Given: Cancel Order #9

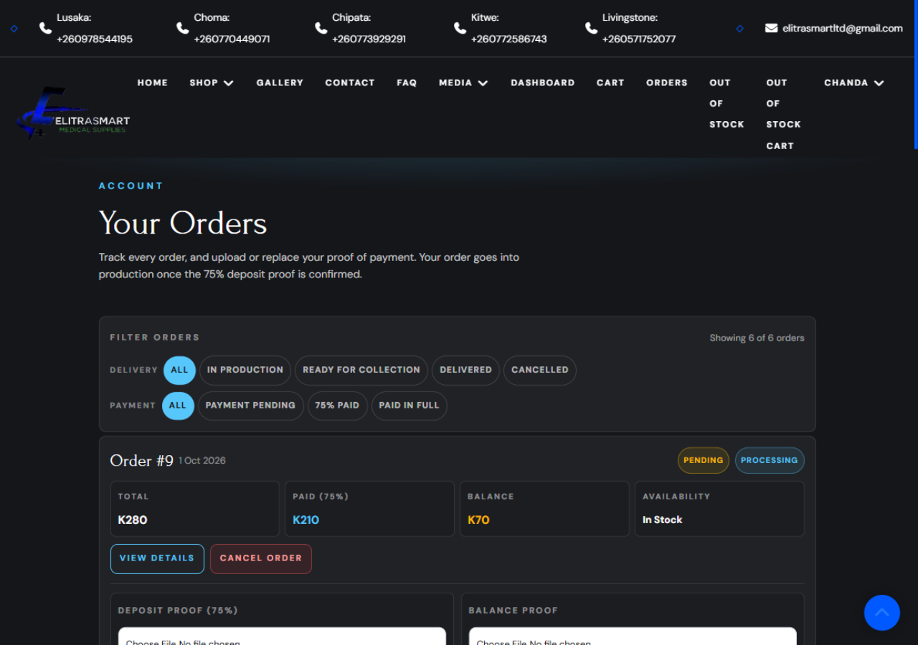Looking at the screenshot, I should tap(261, 559).
